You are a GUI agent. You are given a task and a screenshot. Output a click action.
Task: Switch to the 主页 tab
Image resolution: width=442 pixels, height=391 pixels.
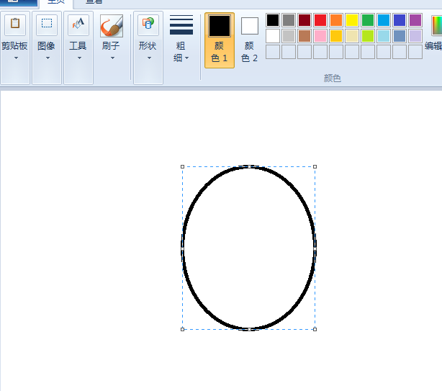click(x=56, y=2)
